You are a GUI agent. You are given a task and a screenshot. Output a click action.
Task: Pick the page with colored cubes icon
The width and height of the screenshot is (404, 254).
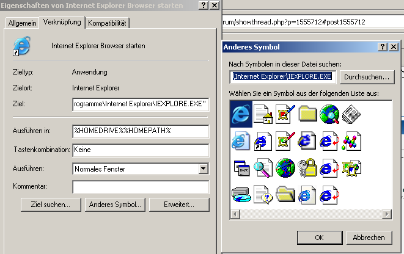coord(351,141)
